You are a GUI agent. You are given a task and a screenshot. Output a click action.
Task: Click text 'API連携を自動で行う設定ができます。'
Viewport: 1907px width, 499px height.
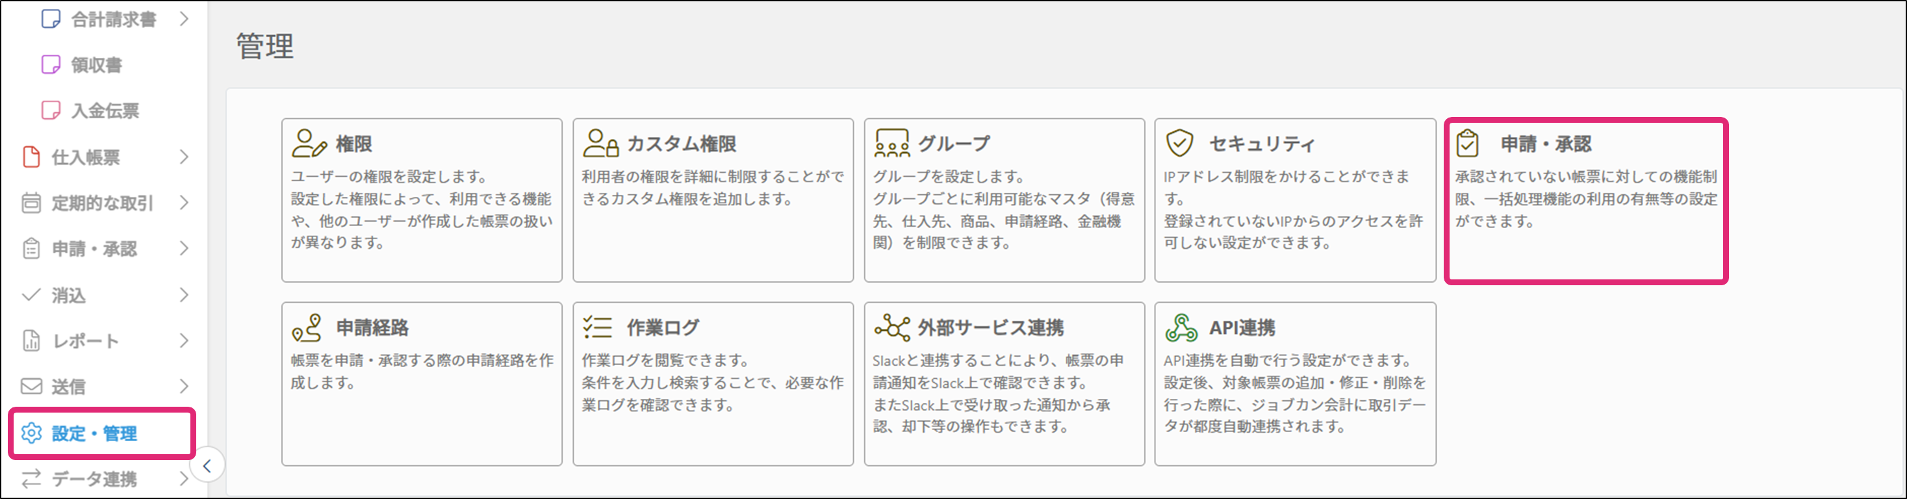click(x=1289, y=361)
